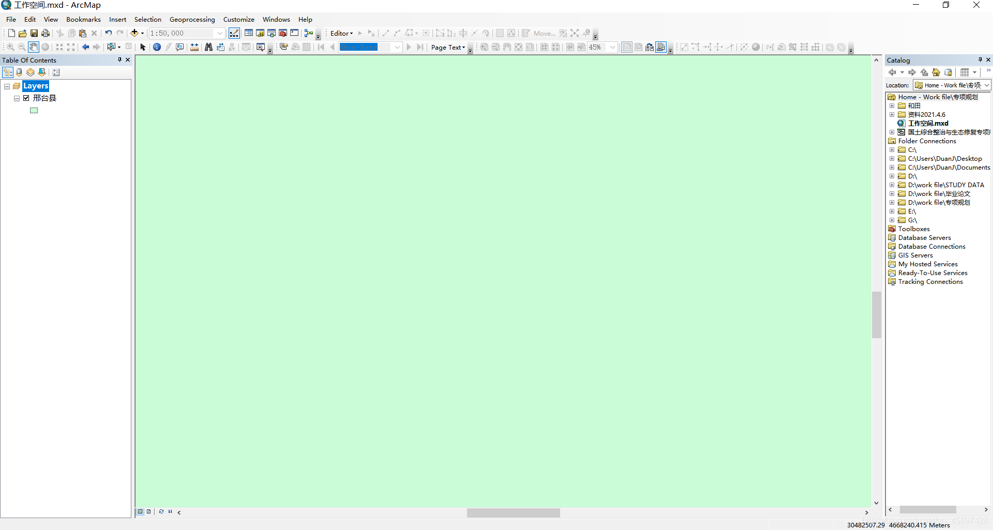
Task: Open the map scale 1:50,000 dropdown
Action: 219,33
